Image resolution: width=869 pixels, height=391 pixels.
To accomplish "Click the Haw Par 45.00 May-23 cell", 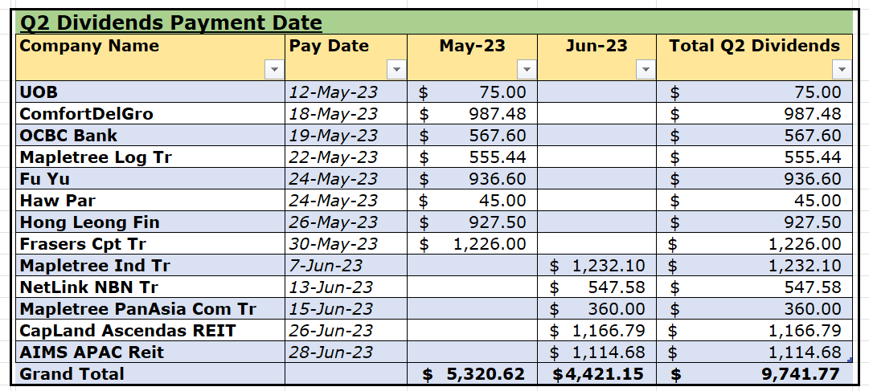I will pos(472,200).
